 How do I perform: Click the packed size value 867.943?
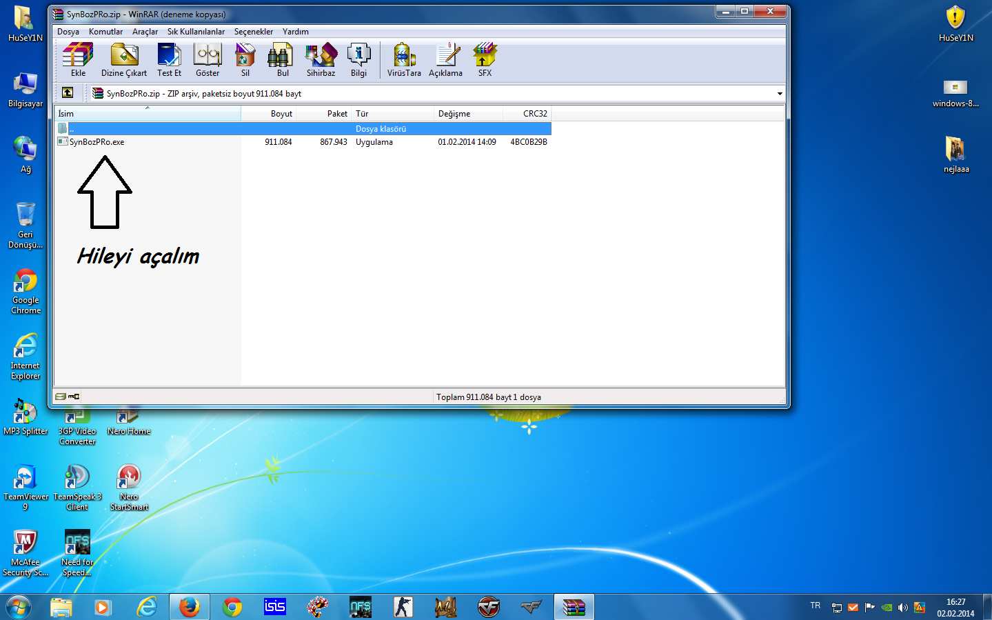pyautogui.click(x=334, y=142)
